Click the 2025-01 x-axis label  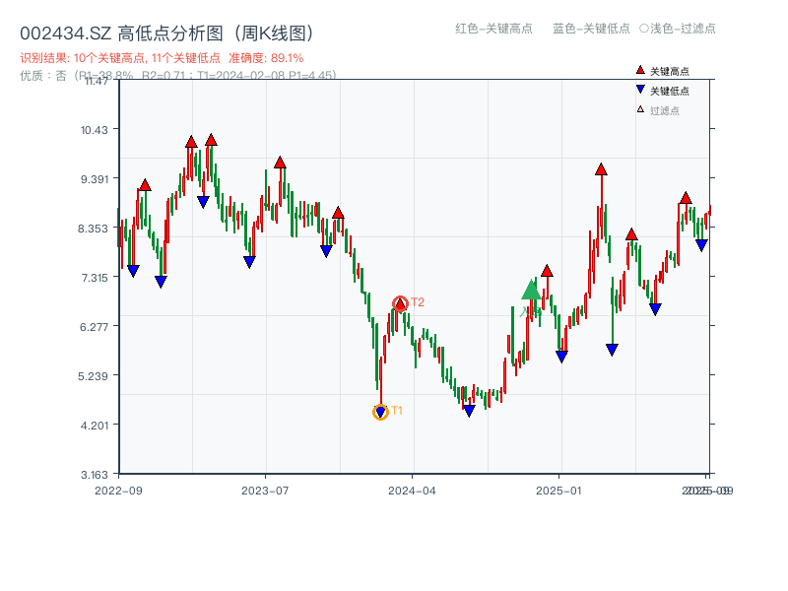point(558,491)
